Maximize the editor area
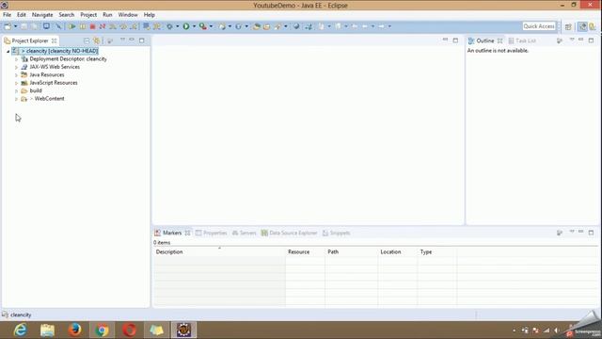Image resolution: width=602 pixels, height=339 pixels. (x=455, y=40)
